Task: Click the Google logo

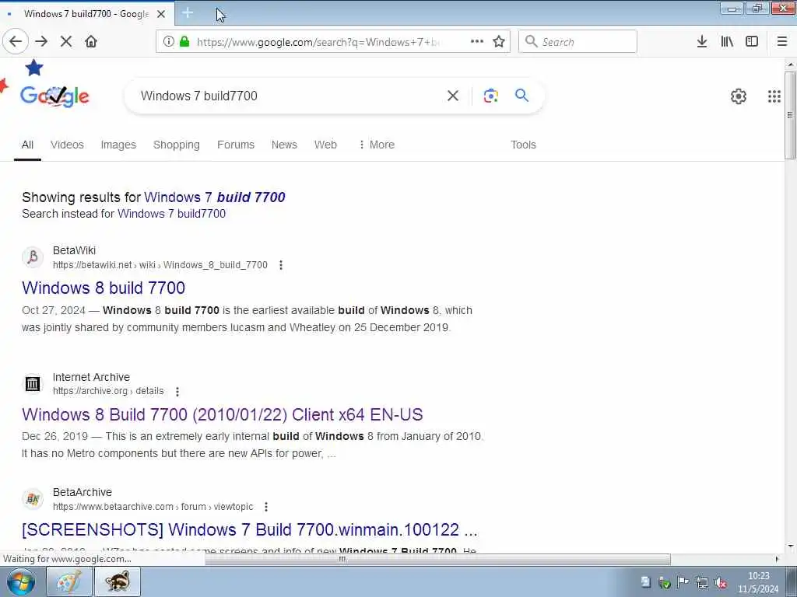Action: 54,96
